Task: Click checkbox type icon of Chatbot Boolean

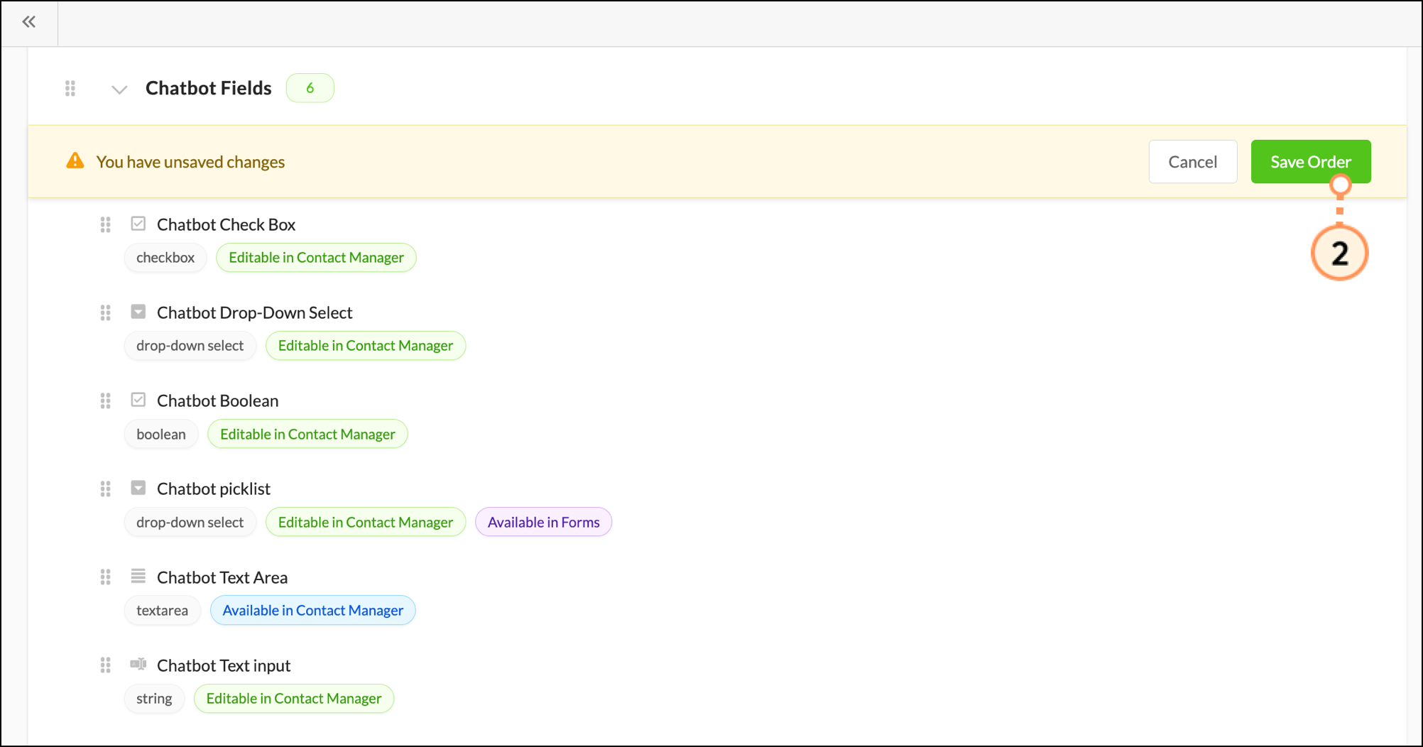Action: point(138,400)
